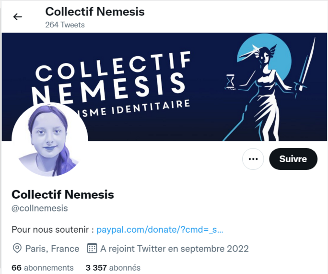Click the bold Collectif Nemesis profile name
The width and height of the screenshot is (328, 274).
[x=63, y=194]
